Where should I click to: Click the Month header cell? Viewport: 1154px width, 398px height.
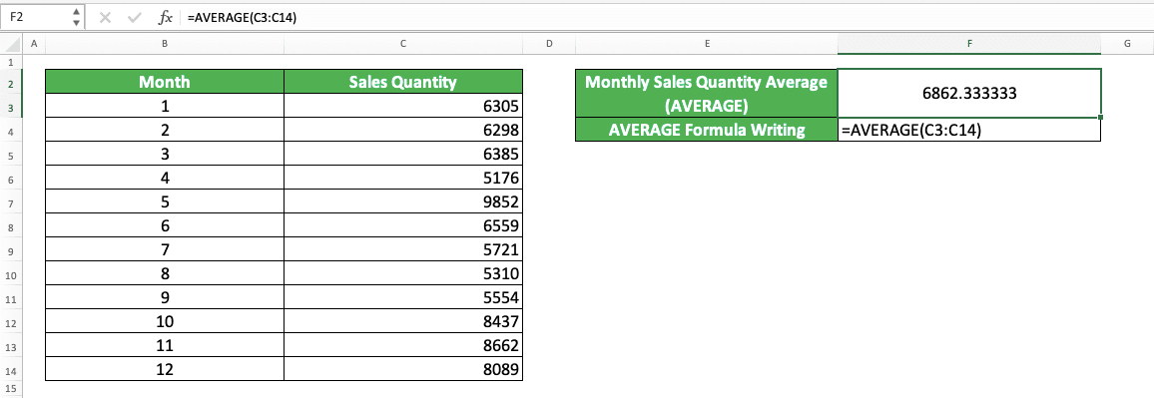(164, 82)
